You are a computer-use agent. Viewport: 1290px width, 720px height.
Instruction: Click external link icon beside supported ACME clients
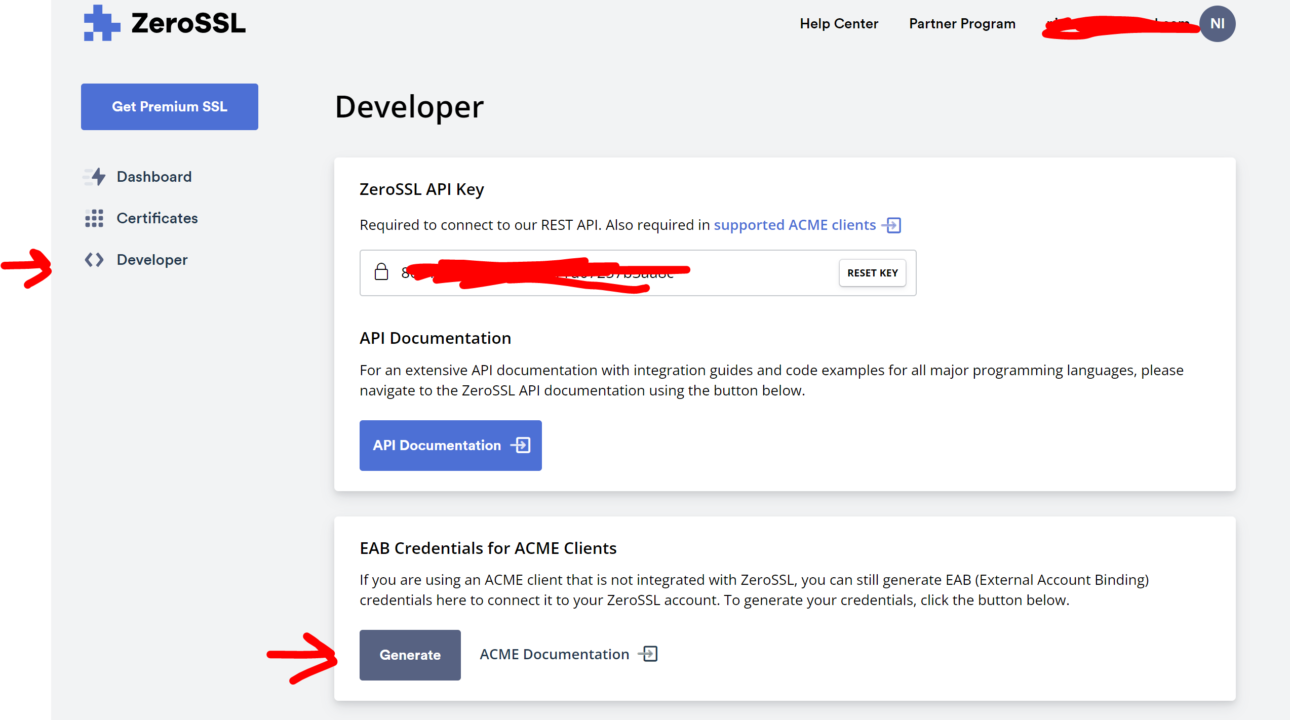[892, 225]
